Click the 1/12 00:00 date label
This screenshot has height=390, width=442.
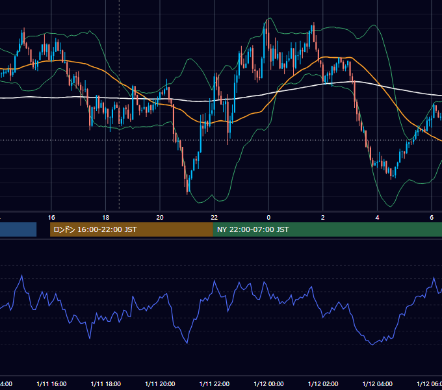268,383
